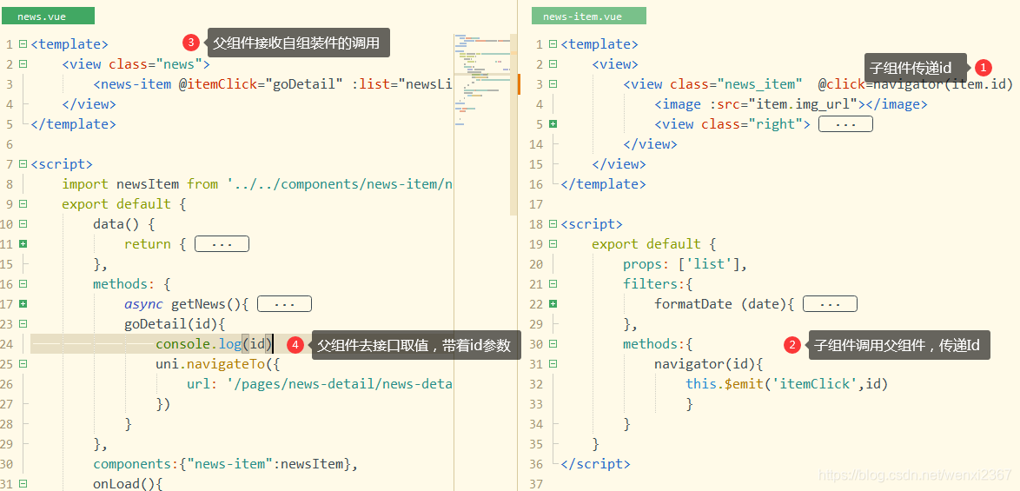Expand the folded view class="right" marker
Screen dimensions: 1020x491
point(553,124)
